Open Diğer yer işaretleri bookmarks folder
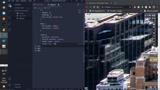The image size is (160, 90). tap(151, 11)
